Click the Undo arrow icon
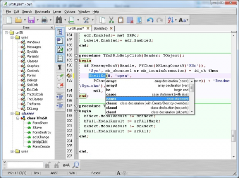 [x=150, y=19]
